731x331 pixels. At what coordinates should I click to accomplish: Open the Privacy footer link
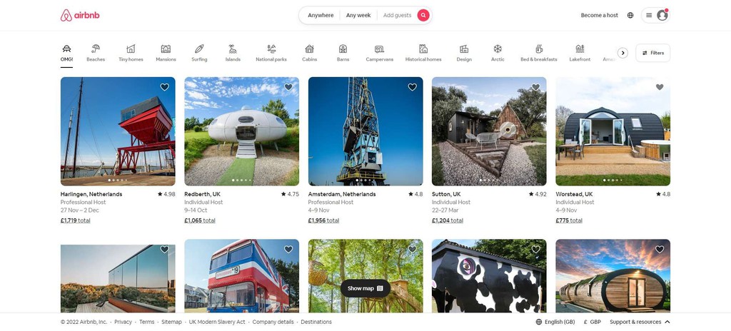pyautogui.click(x=123, y=322)
